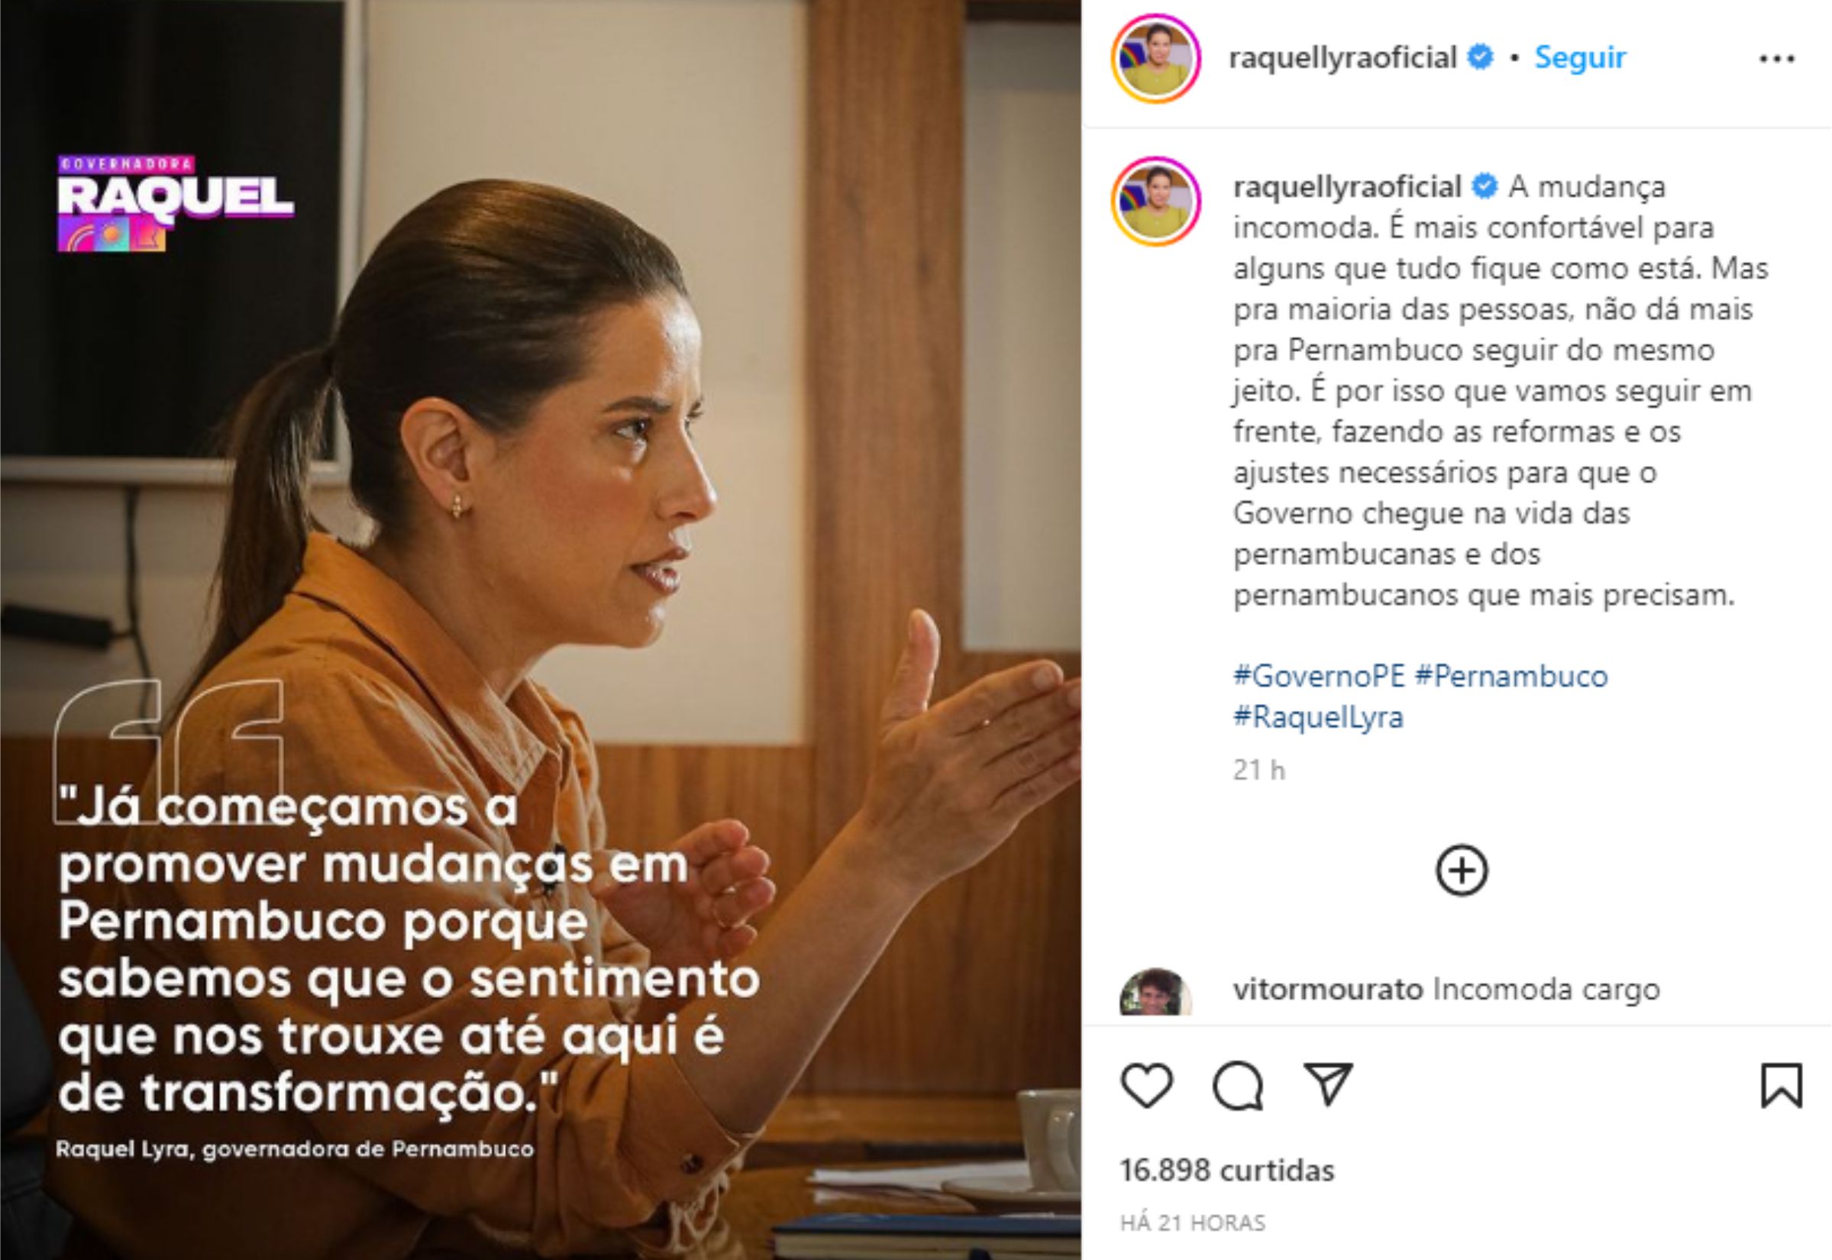The height and width of the screenshot is (1260, 1832).
Task: Follow the account with the Seguir button
Action: point(1579,57)
